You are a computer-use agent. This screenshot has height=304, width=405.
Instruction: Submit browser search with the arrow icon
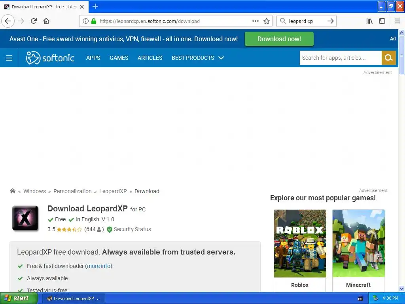[x=330, y=21]
